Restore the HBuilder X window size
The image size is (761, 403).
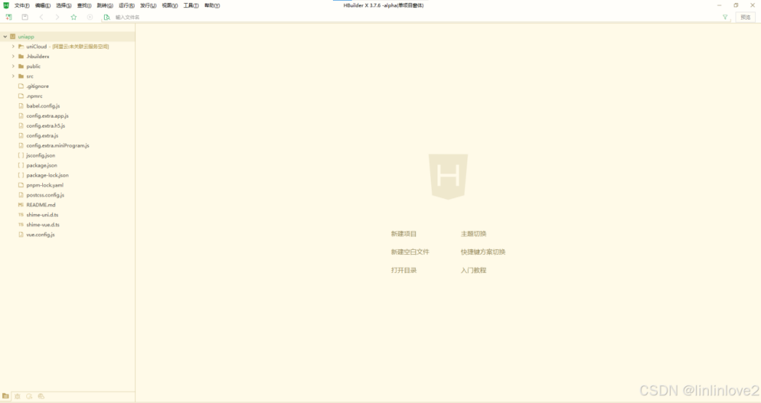736,5
